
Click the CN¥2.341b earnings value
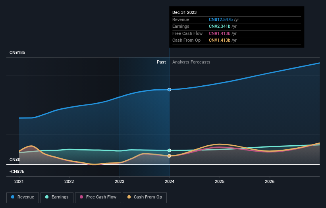click(220, 26)
